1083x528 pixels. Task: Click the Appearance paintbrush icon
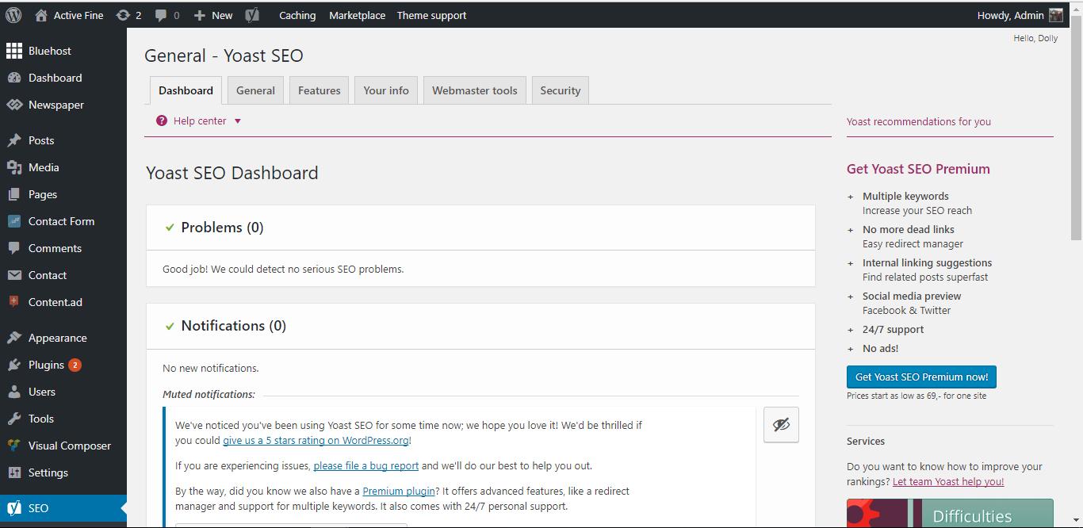click(x=13, y=338)
